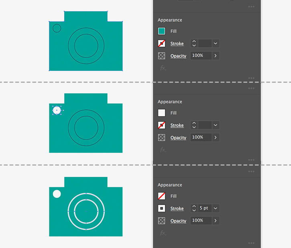Click the opacity checkerboard icon in bottom panel

pyautogui.click(x=161, y=221)
